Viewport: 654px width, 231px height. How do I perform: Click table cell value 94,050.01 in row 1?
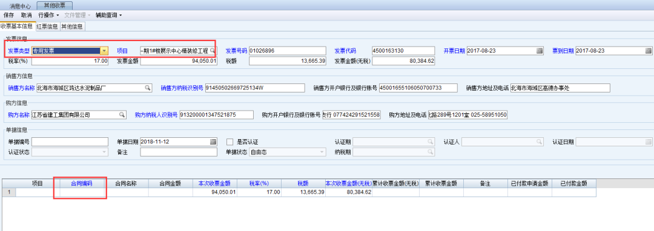click(214, 192)
